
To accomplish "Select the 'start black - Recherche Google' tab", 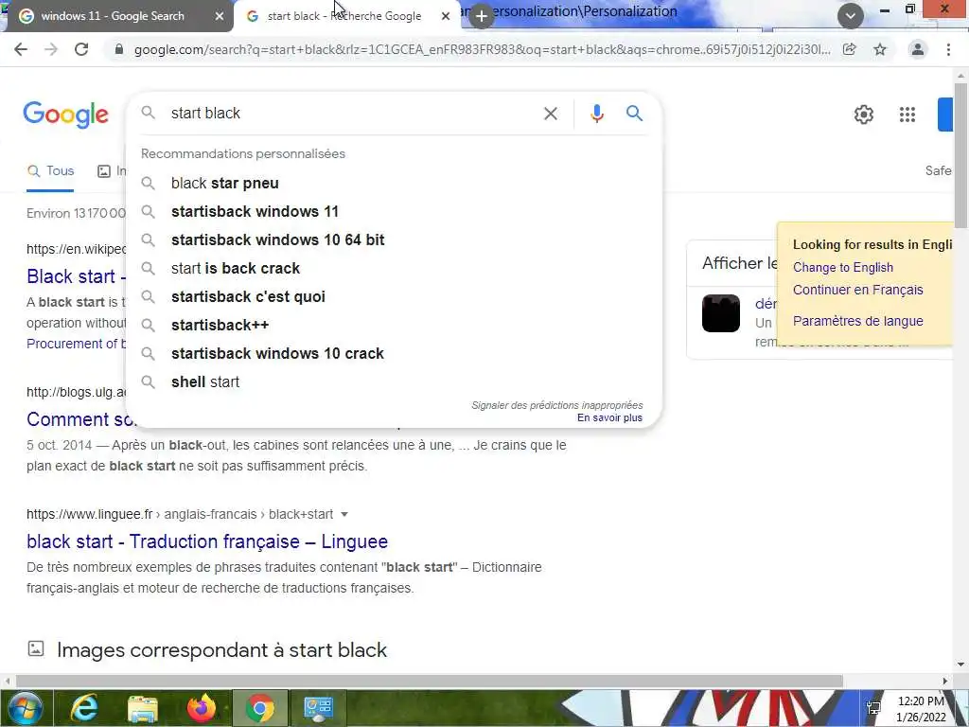I will (x=344, y=16).
